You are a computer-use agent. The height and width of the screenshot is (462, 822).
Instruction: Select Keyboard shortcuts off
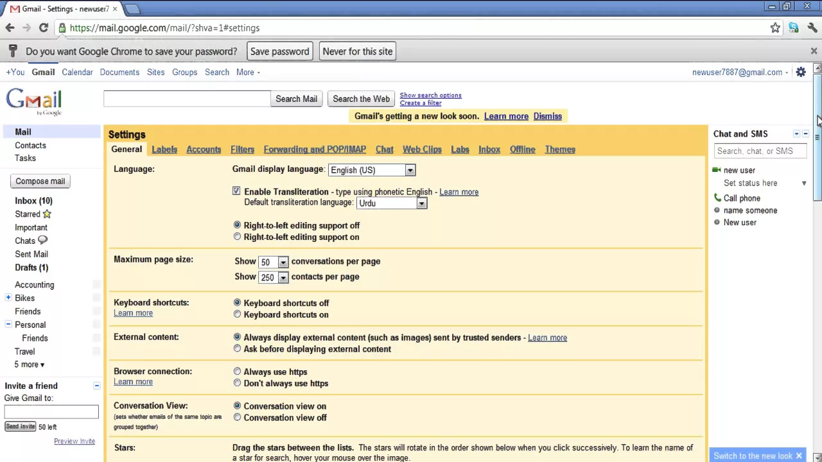237,303
